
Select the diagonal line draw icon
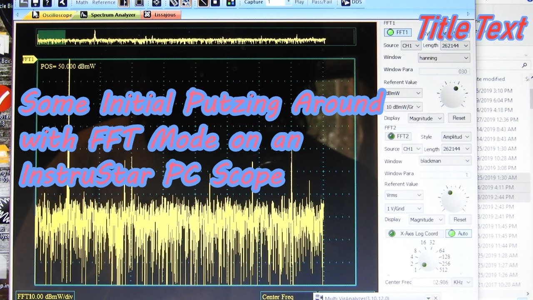click(203, 2)
